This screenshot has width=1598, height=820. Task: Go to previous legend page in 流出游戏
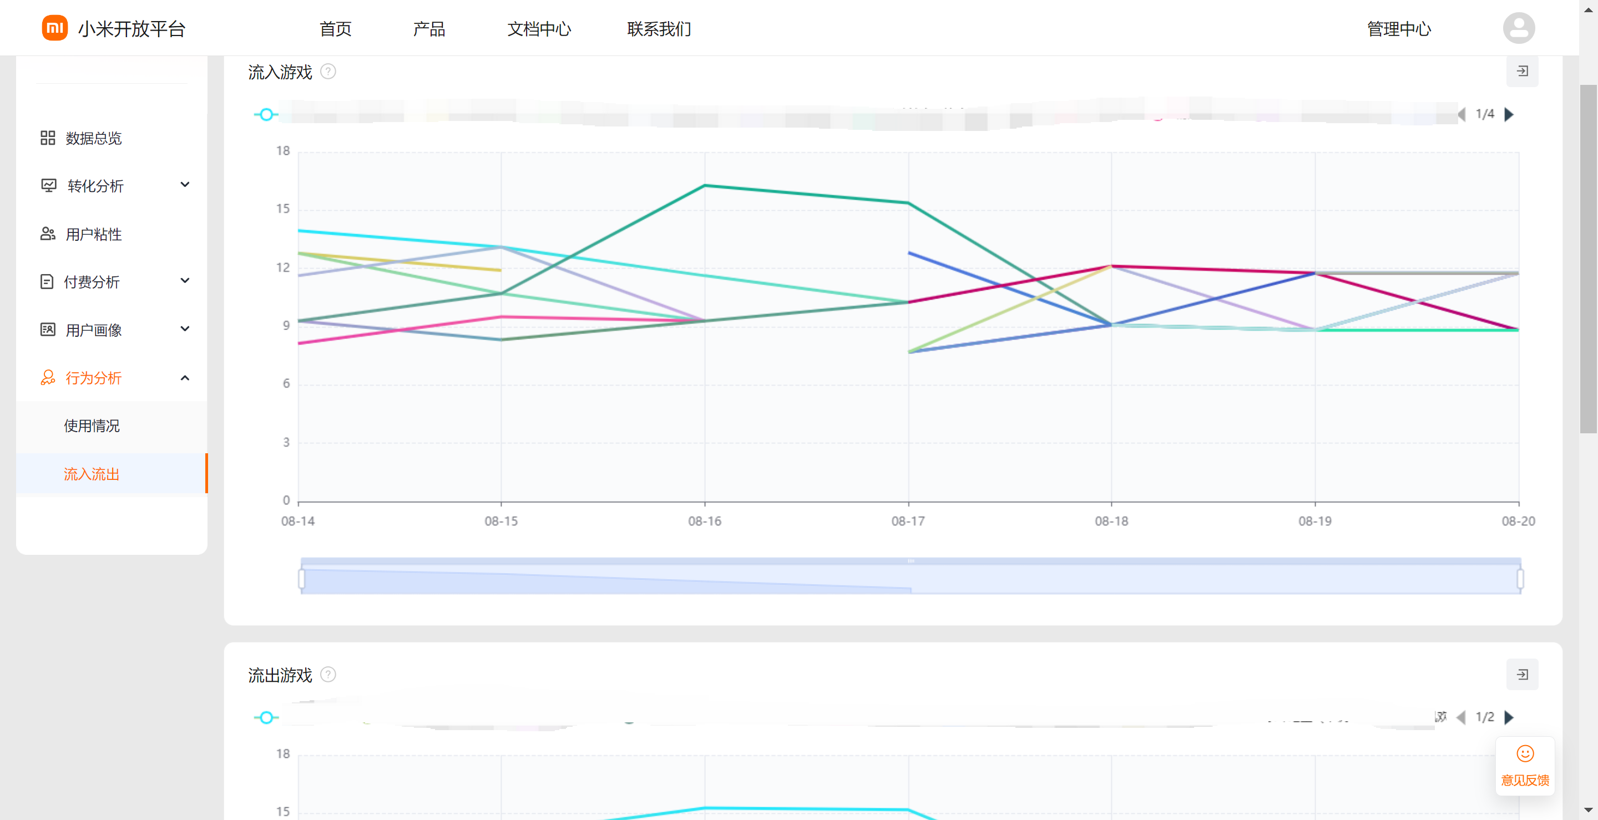click(1461, 718)
